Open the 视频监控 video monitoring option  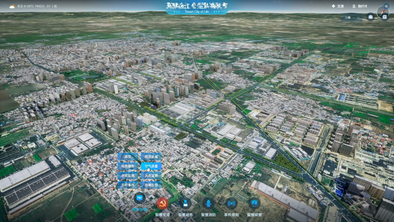151,185
